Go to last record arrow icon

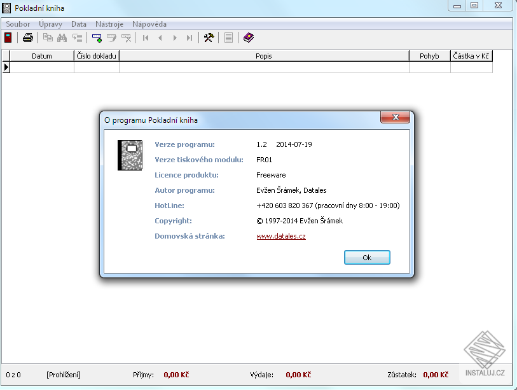click(x=190, y=38)
